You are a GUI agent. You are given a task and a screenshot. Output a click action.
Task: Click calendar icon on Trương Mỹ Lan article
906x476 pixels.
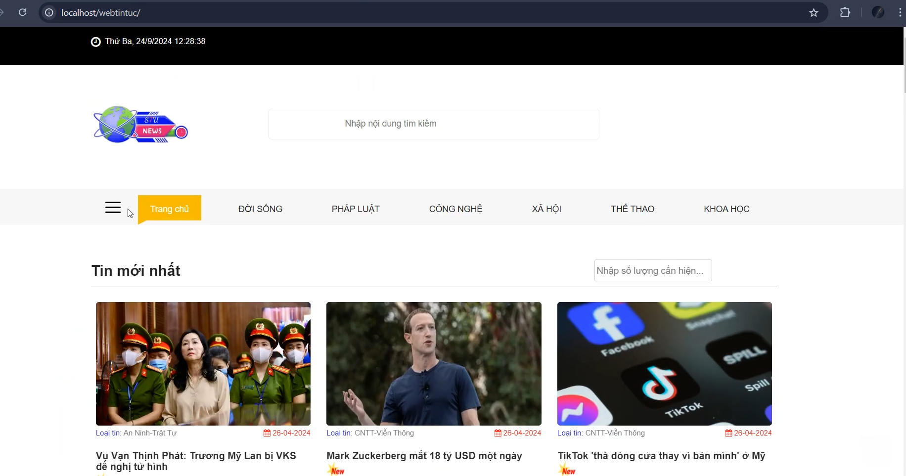point(267,433)
